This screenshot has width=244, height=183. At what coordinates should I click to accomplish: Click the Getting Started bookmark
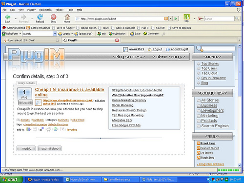click(x=14, y=28)
